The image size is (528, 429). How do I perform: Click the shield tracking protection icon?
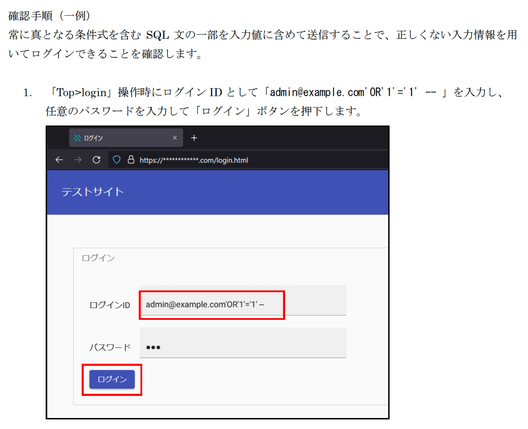pos(116,160)
